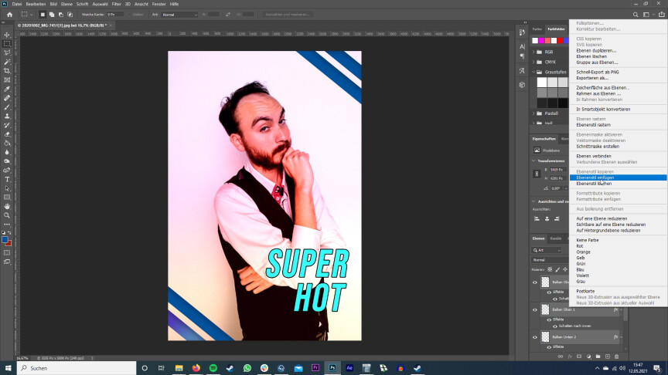Select the Horizontal Type tool
Image resolution: width=668 pixels, height=375 pixels.
tap(7, 179)
